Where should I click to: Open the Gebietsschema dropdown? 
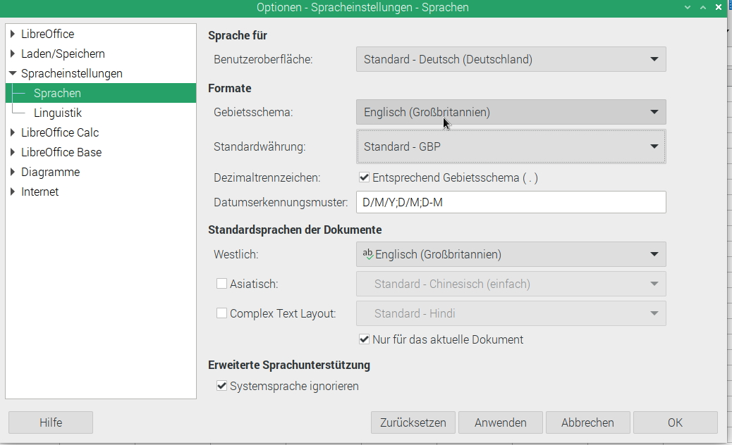[511, 112]
